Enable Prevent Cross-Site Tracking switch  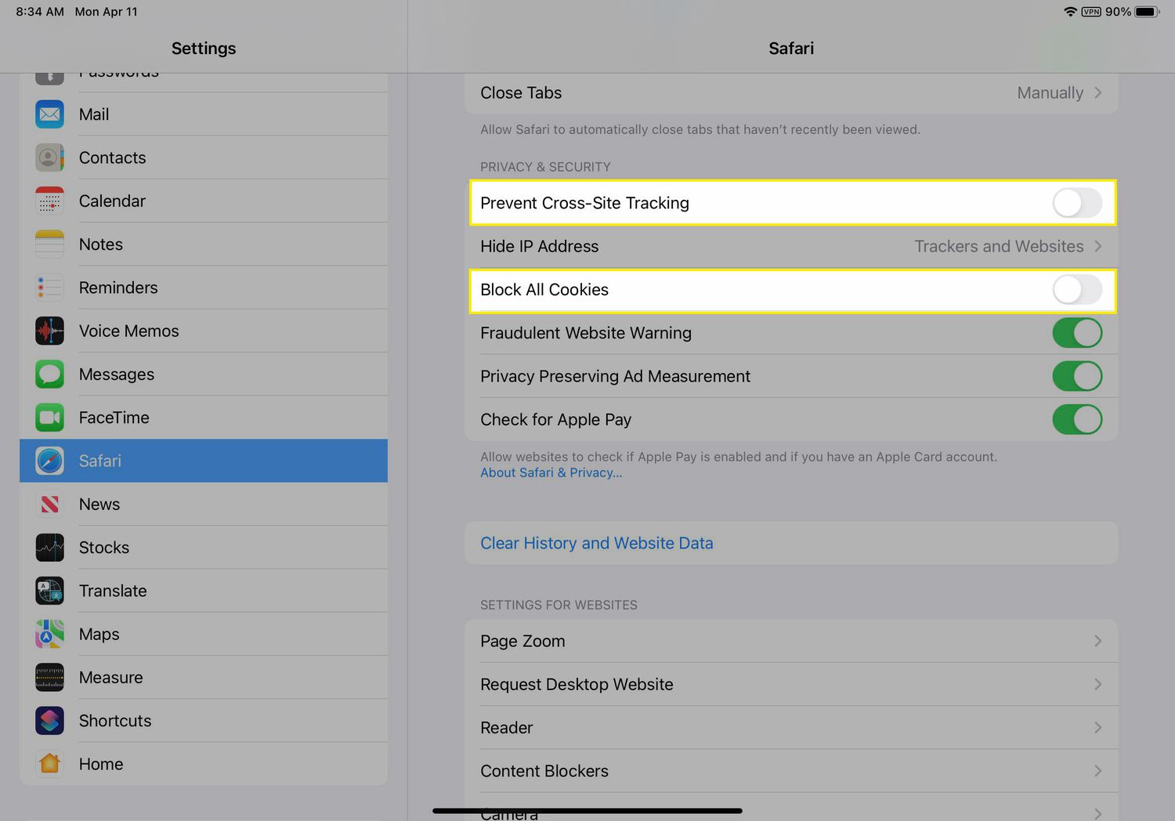(x=1077, y=203)
